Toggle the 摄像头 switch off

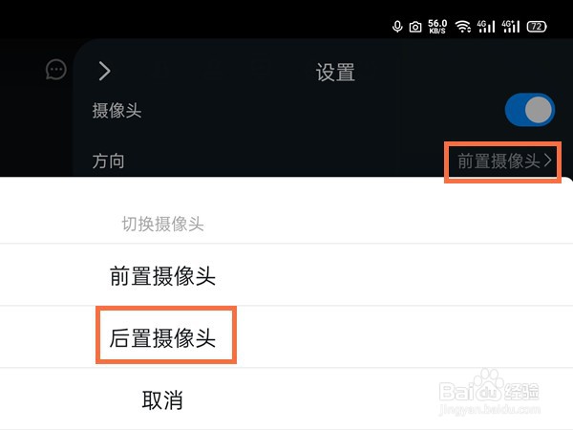click(529, 110)
